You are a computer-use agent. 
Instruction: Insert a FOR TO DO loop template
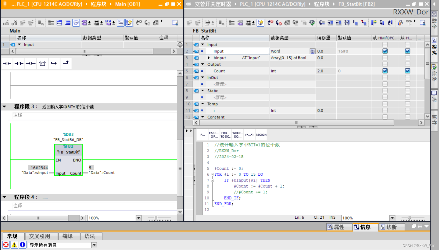click(225, 135)
